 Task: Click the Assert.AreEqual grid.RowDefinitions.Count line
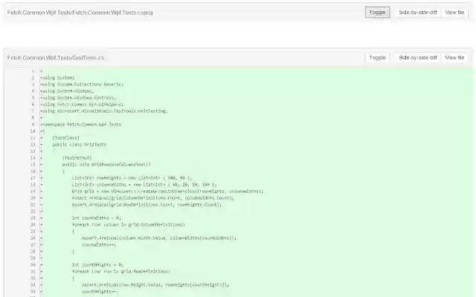click(x=147, y=205)
